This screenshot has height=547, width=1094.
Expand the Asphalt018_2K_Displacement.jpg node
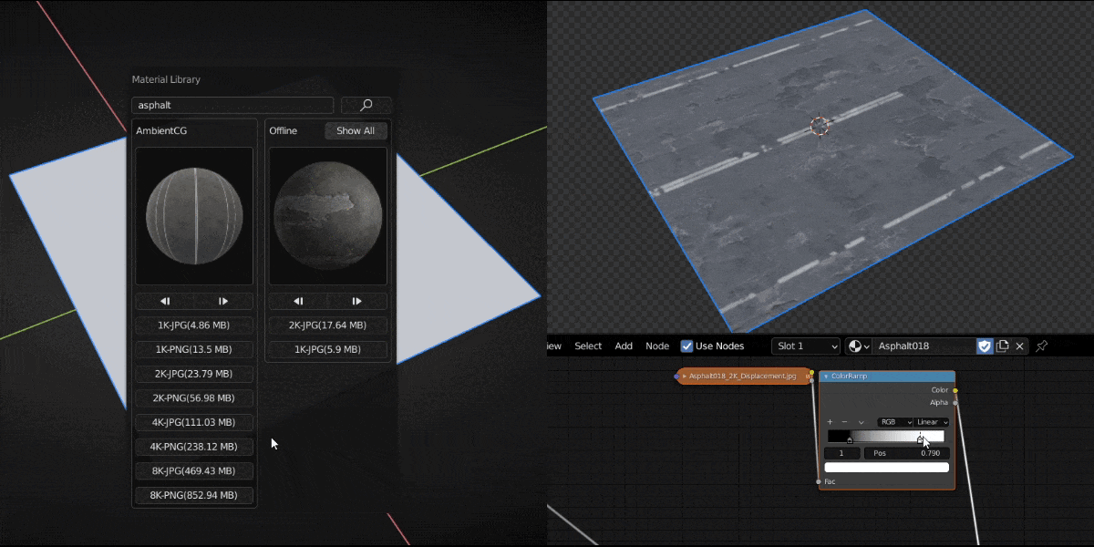pyautogui.click(x=685, y=377)
